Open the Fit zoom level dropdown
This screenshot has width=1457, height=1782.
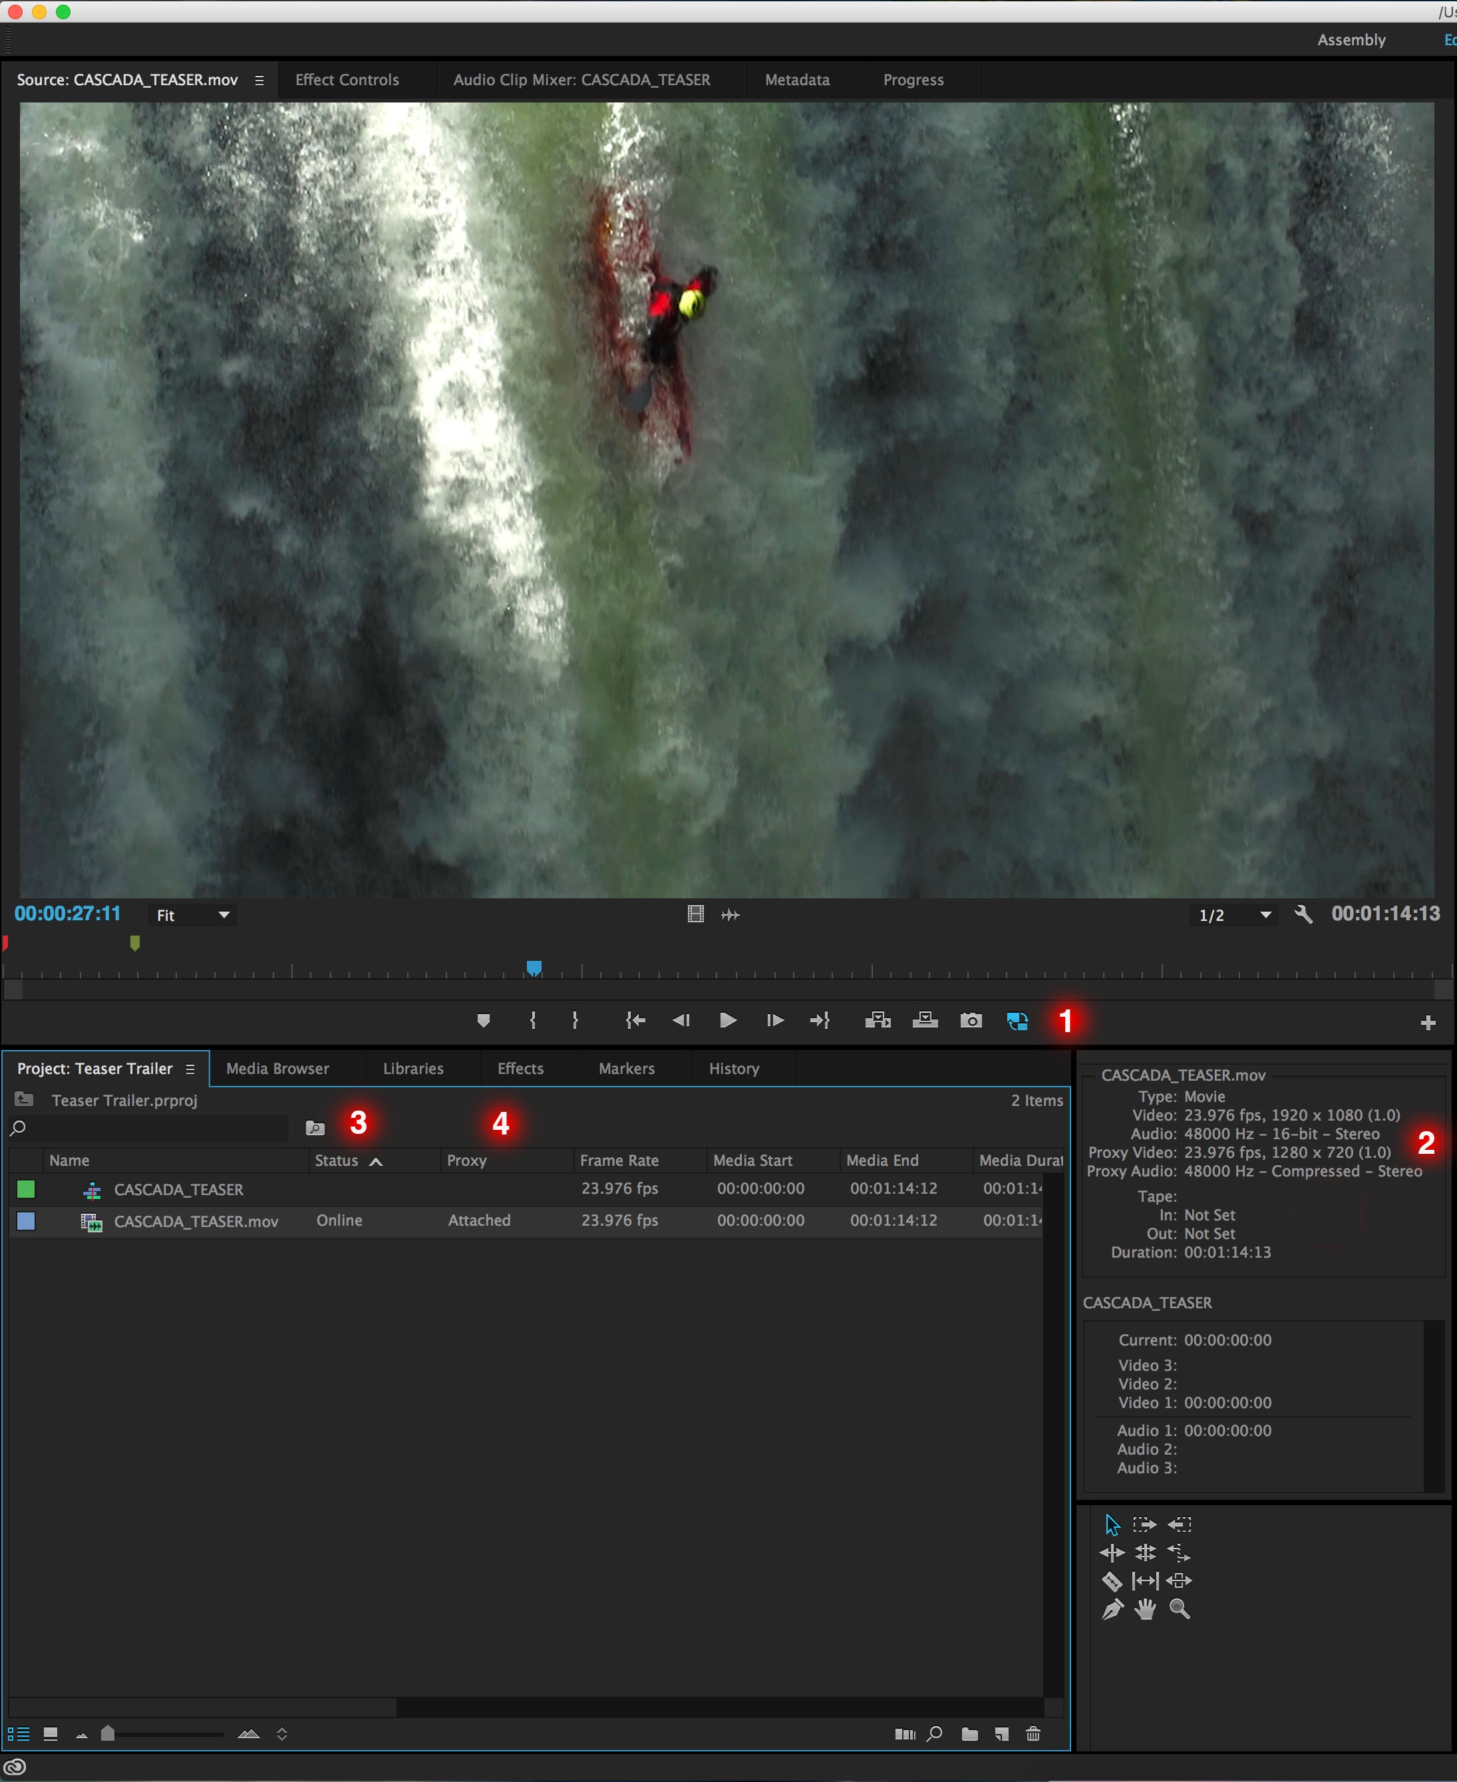192,915
